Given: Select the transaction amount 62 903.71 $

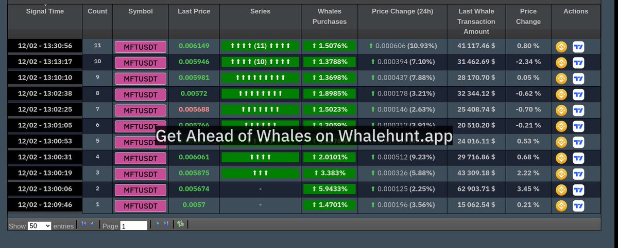Looking at the screenshot, I should (476, 189).
